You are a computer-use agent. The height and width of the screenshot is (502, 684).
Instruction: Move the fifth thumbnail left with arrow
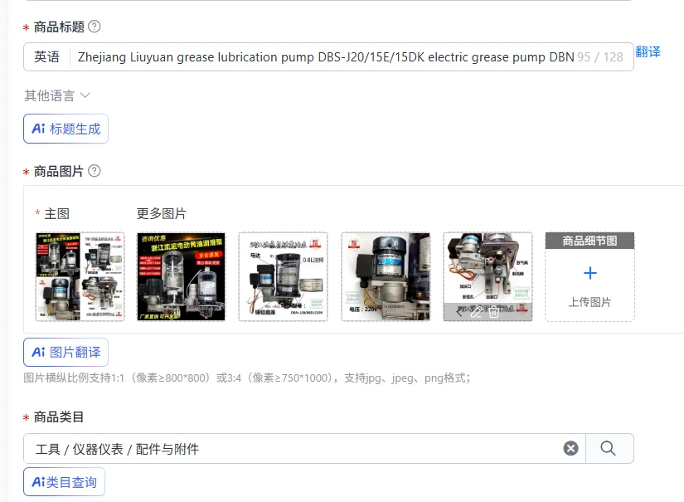[459, 312]
